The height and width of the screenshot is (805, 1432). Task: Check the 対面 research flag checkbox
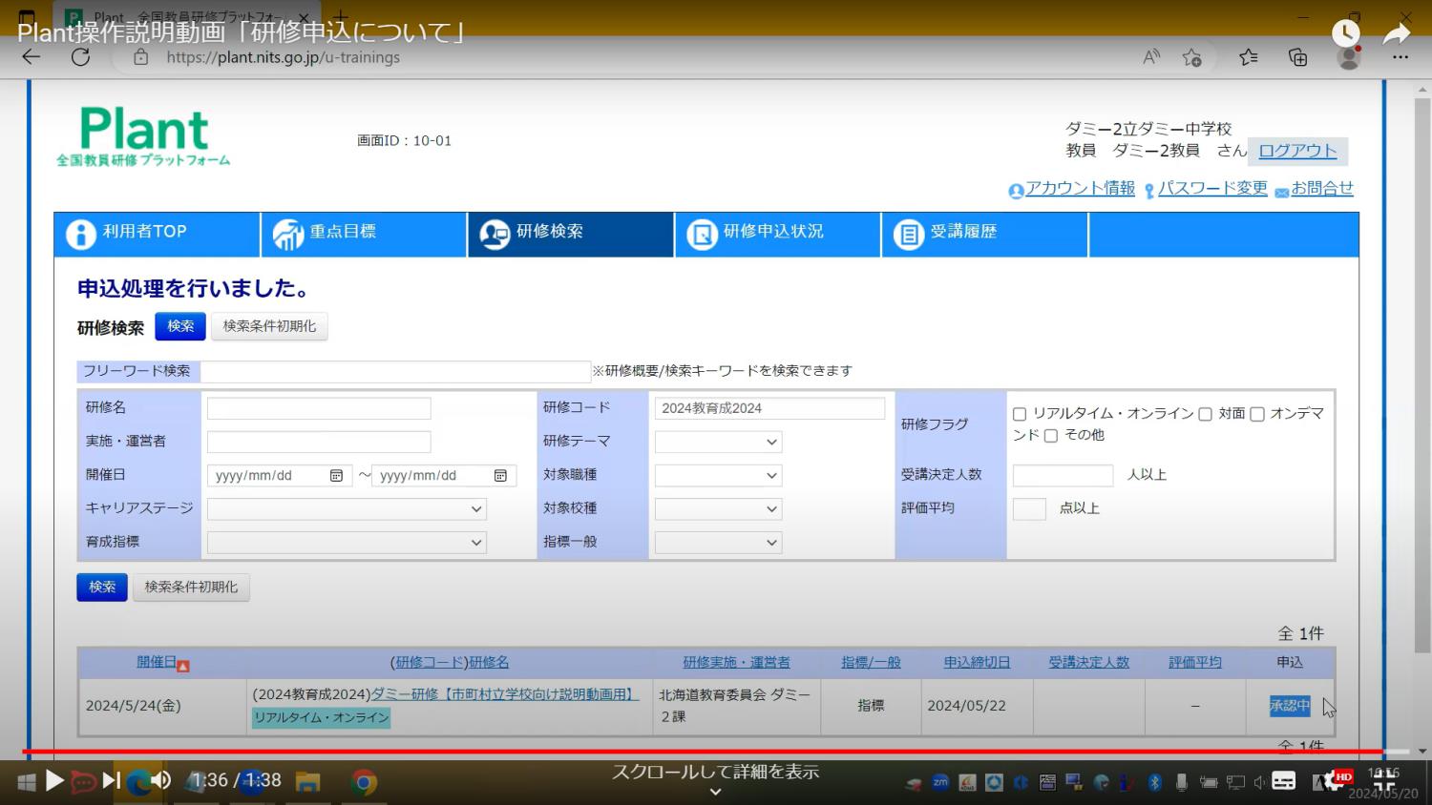pyautogui.click(x=1205, y=414)
